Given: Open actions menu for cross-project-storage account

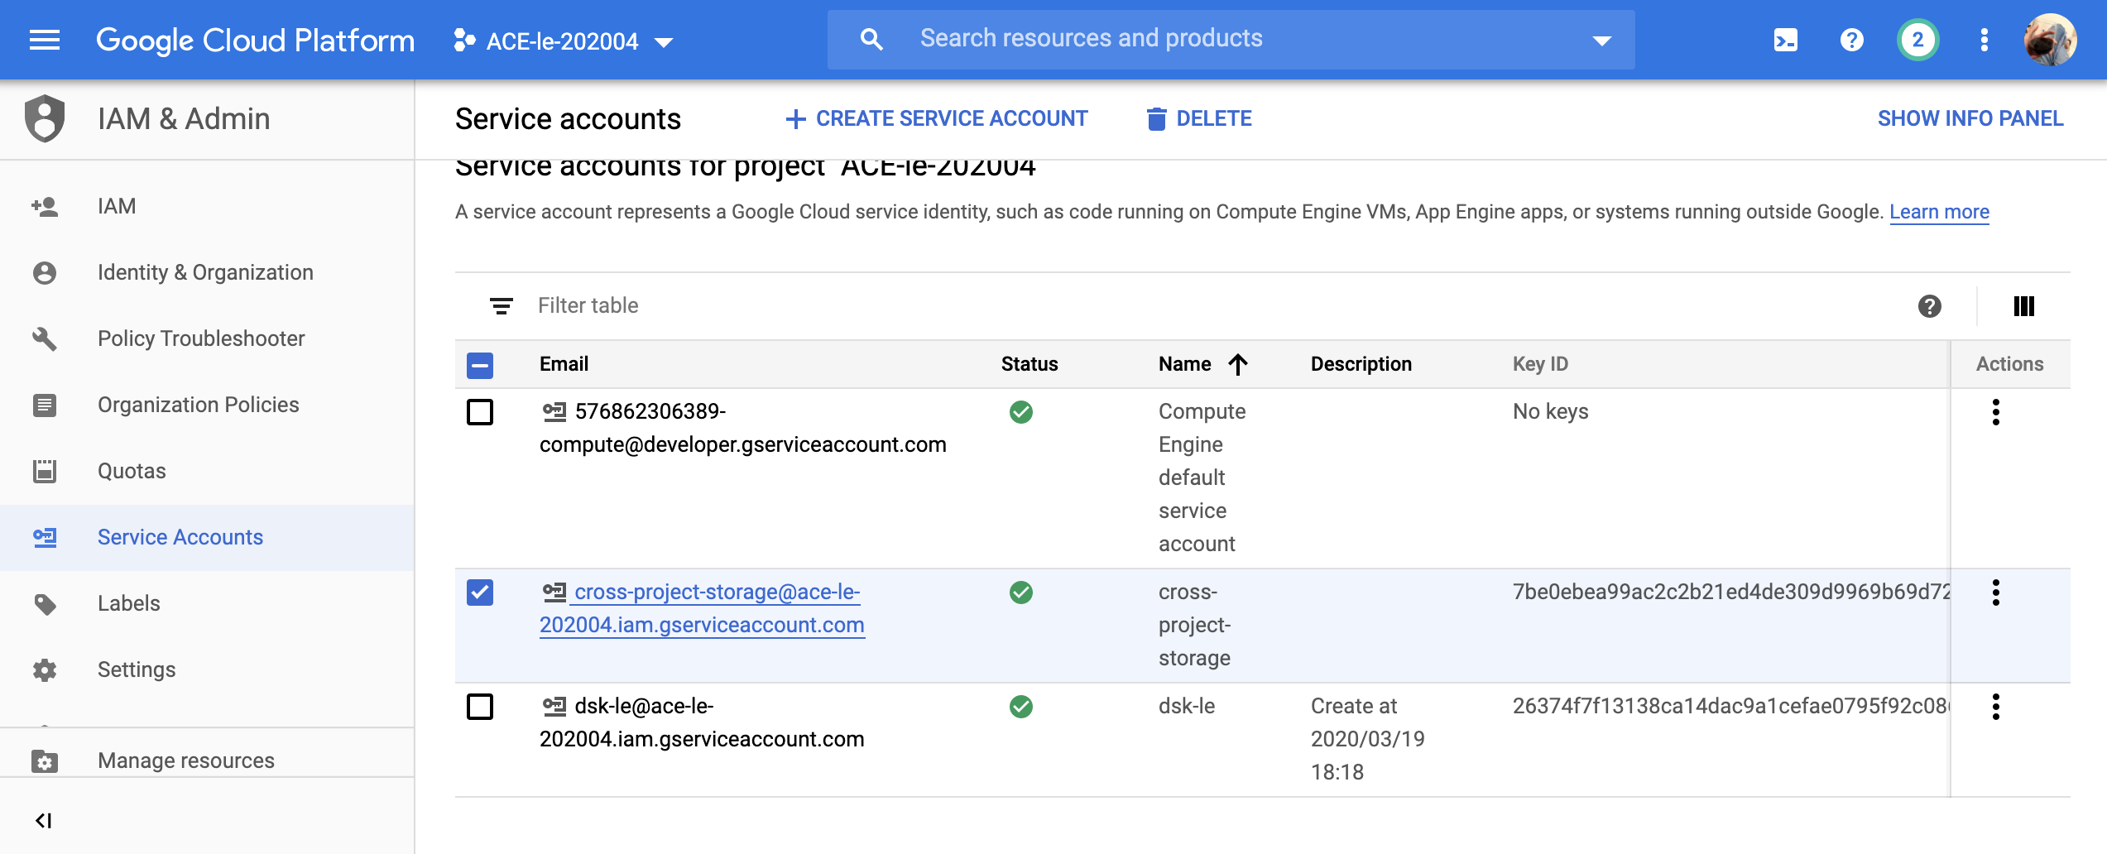Looking at the screenshot, I should pyautogui.click(x=1995, y=593).
